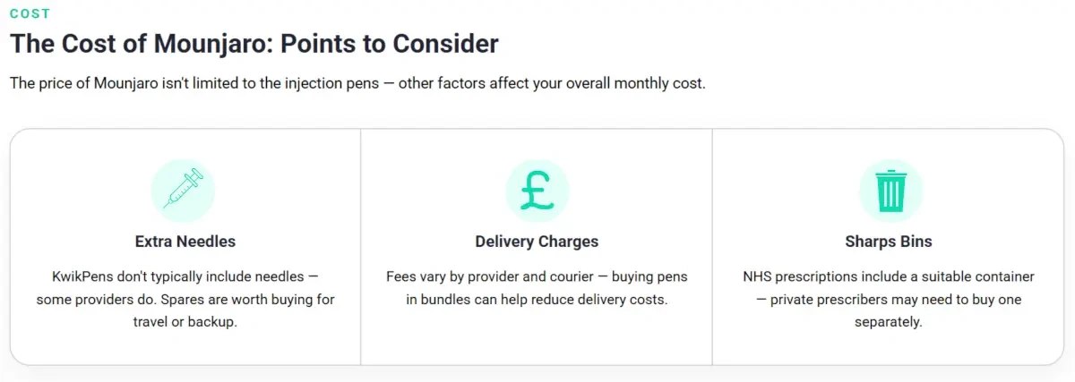Click 'Fees vary by provider and courier' text
The image size is (1075, 382).
491,276
